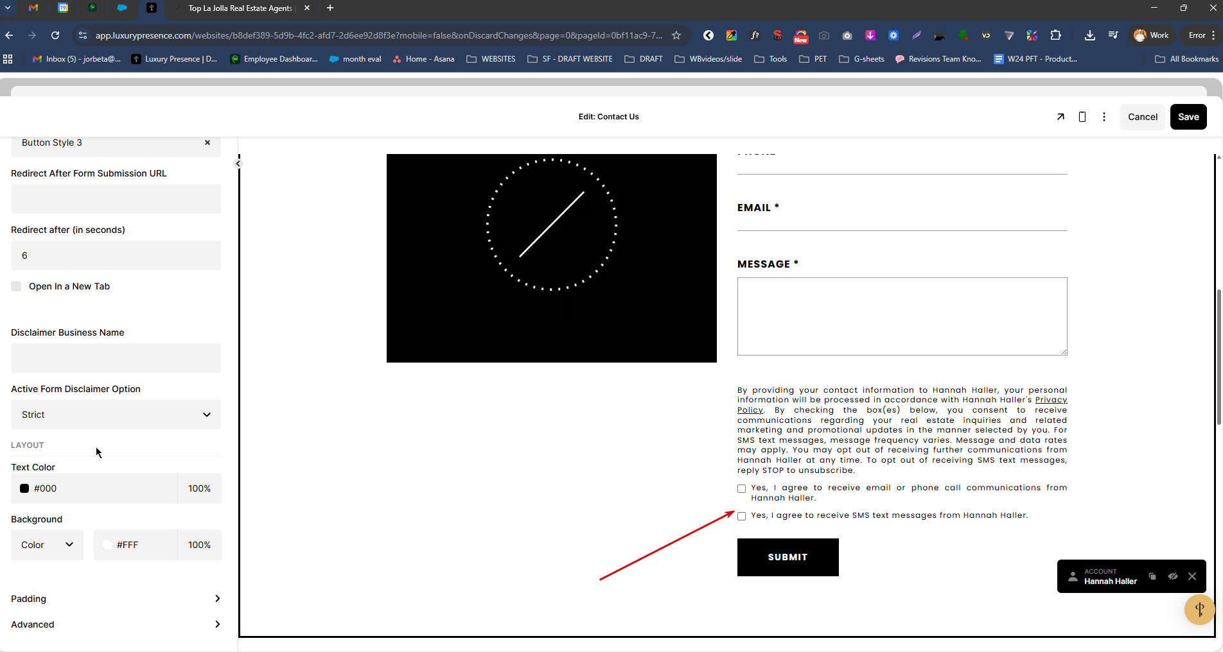Viewport: 1223px width, 652px height.
Task: Go back to the previous page
Action: (9, 35)
